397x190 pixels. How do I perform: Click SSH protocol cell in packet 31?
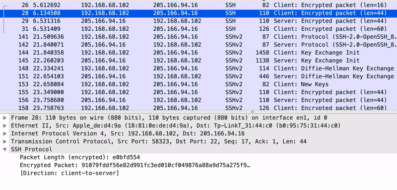click(230, 29)
